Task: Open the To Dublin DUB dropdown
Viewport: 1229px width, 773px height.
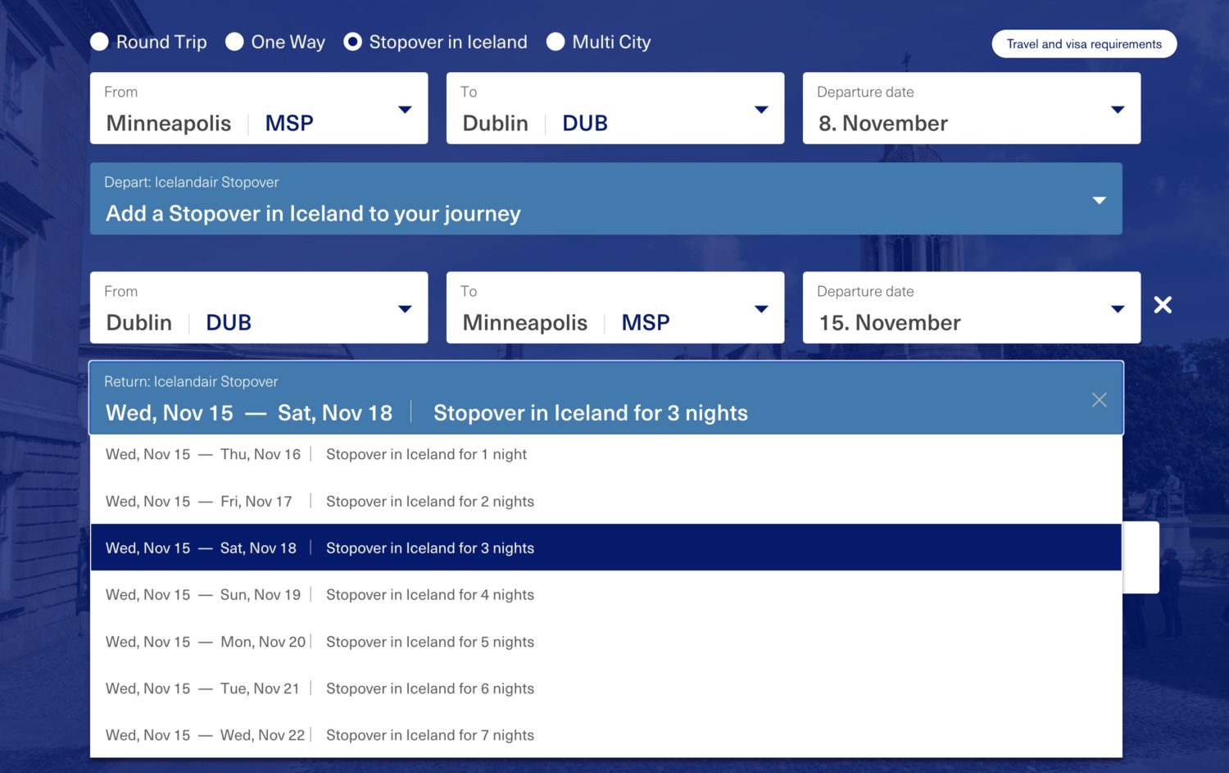Action: pyautogui.click(x=615, y=108)
